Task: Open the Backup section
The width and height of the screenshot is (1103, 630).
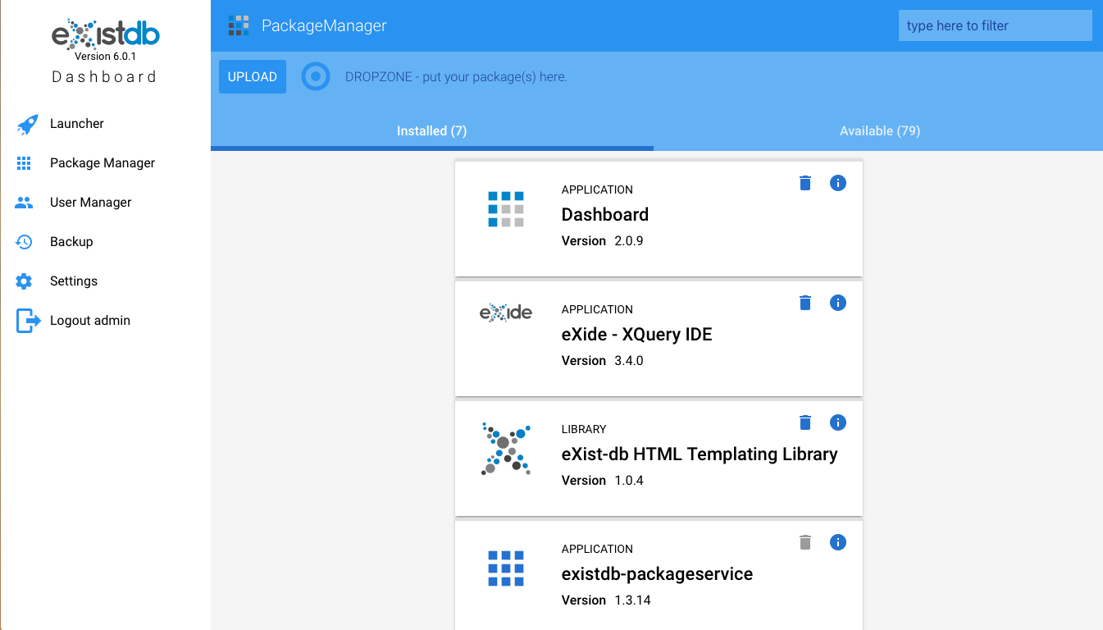Action: pos(71,242)
